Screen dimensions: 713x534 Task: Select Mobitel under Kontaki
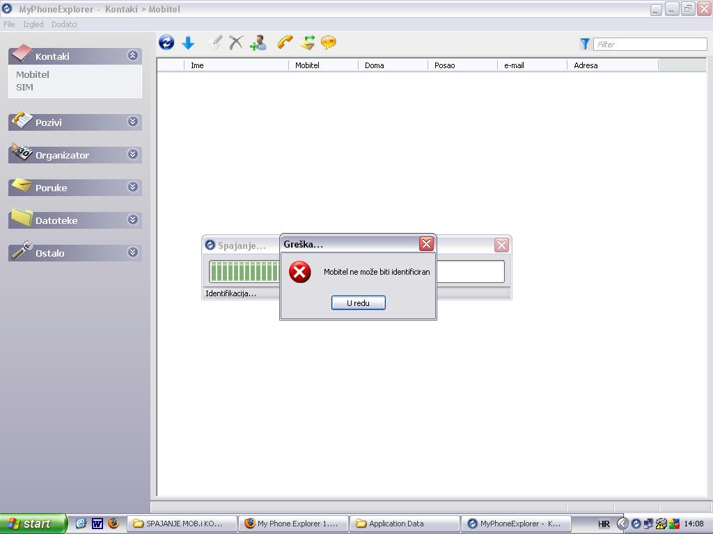pos(33,74)
